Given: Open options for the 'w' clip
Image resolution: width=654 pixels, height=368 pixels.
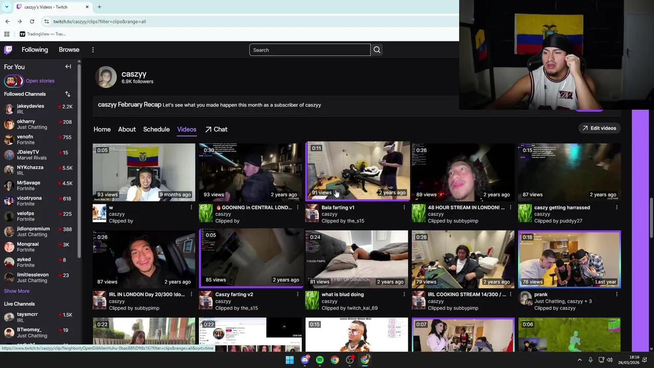Looking at the screenshot, I should tap(191, 208).
